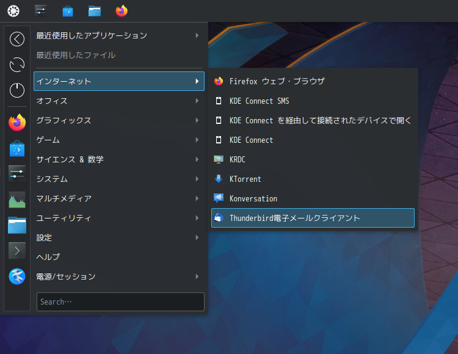The image size is (458, 354).
Task: Expand arrow next to グラフィックス
Action: click(x=197, y=120)
